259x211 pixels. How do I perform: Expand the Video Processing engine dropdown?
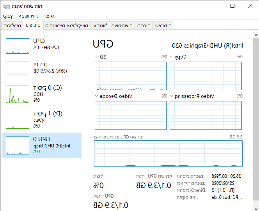172,96
